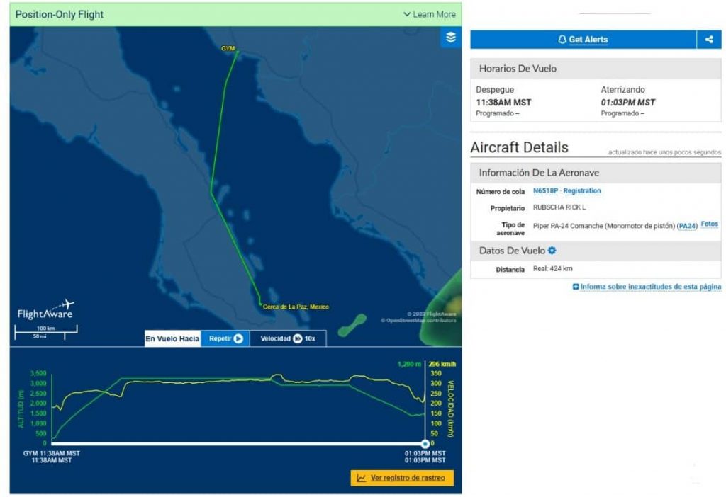Viewport: 726px width, 497px height.
Task: Click the Cerca de La Paz map label
Action: [296, 307]
